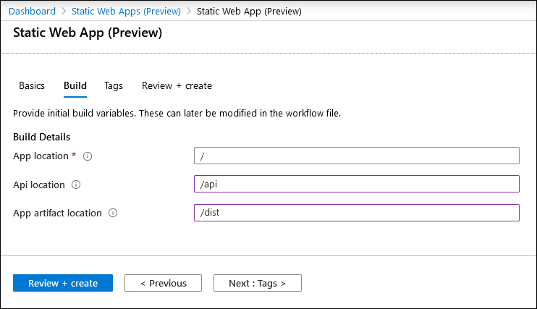Switch to the Tags tab
This screenshot has width=537, height=309.
click(114, 85)
